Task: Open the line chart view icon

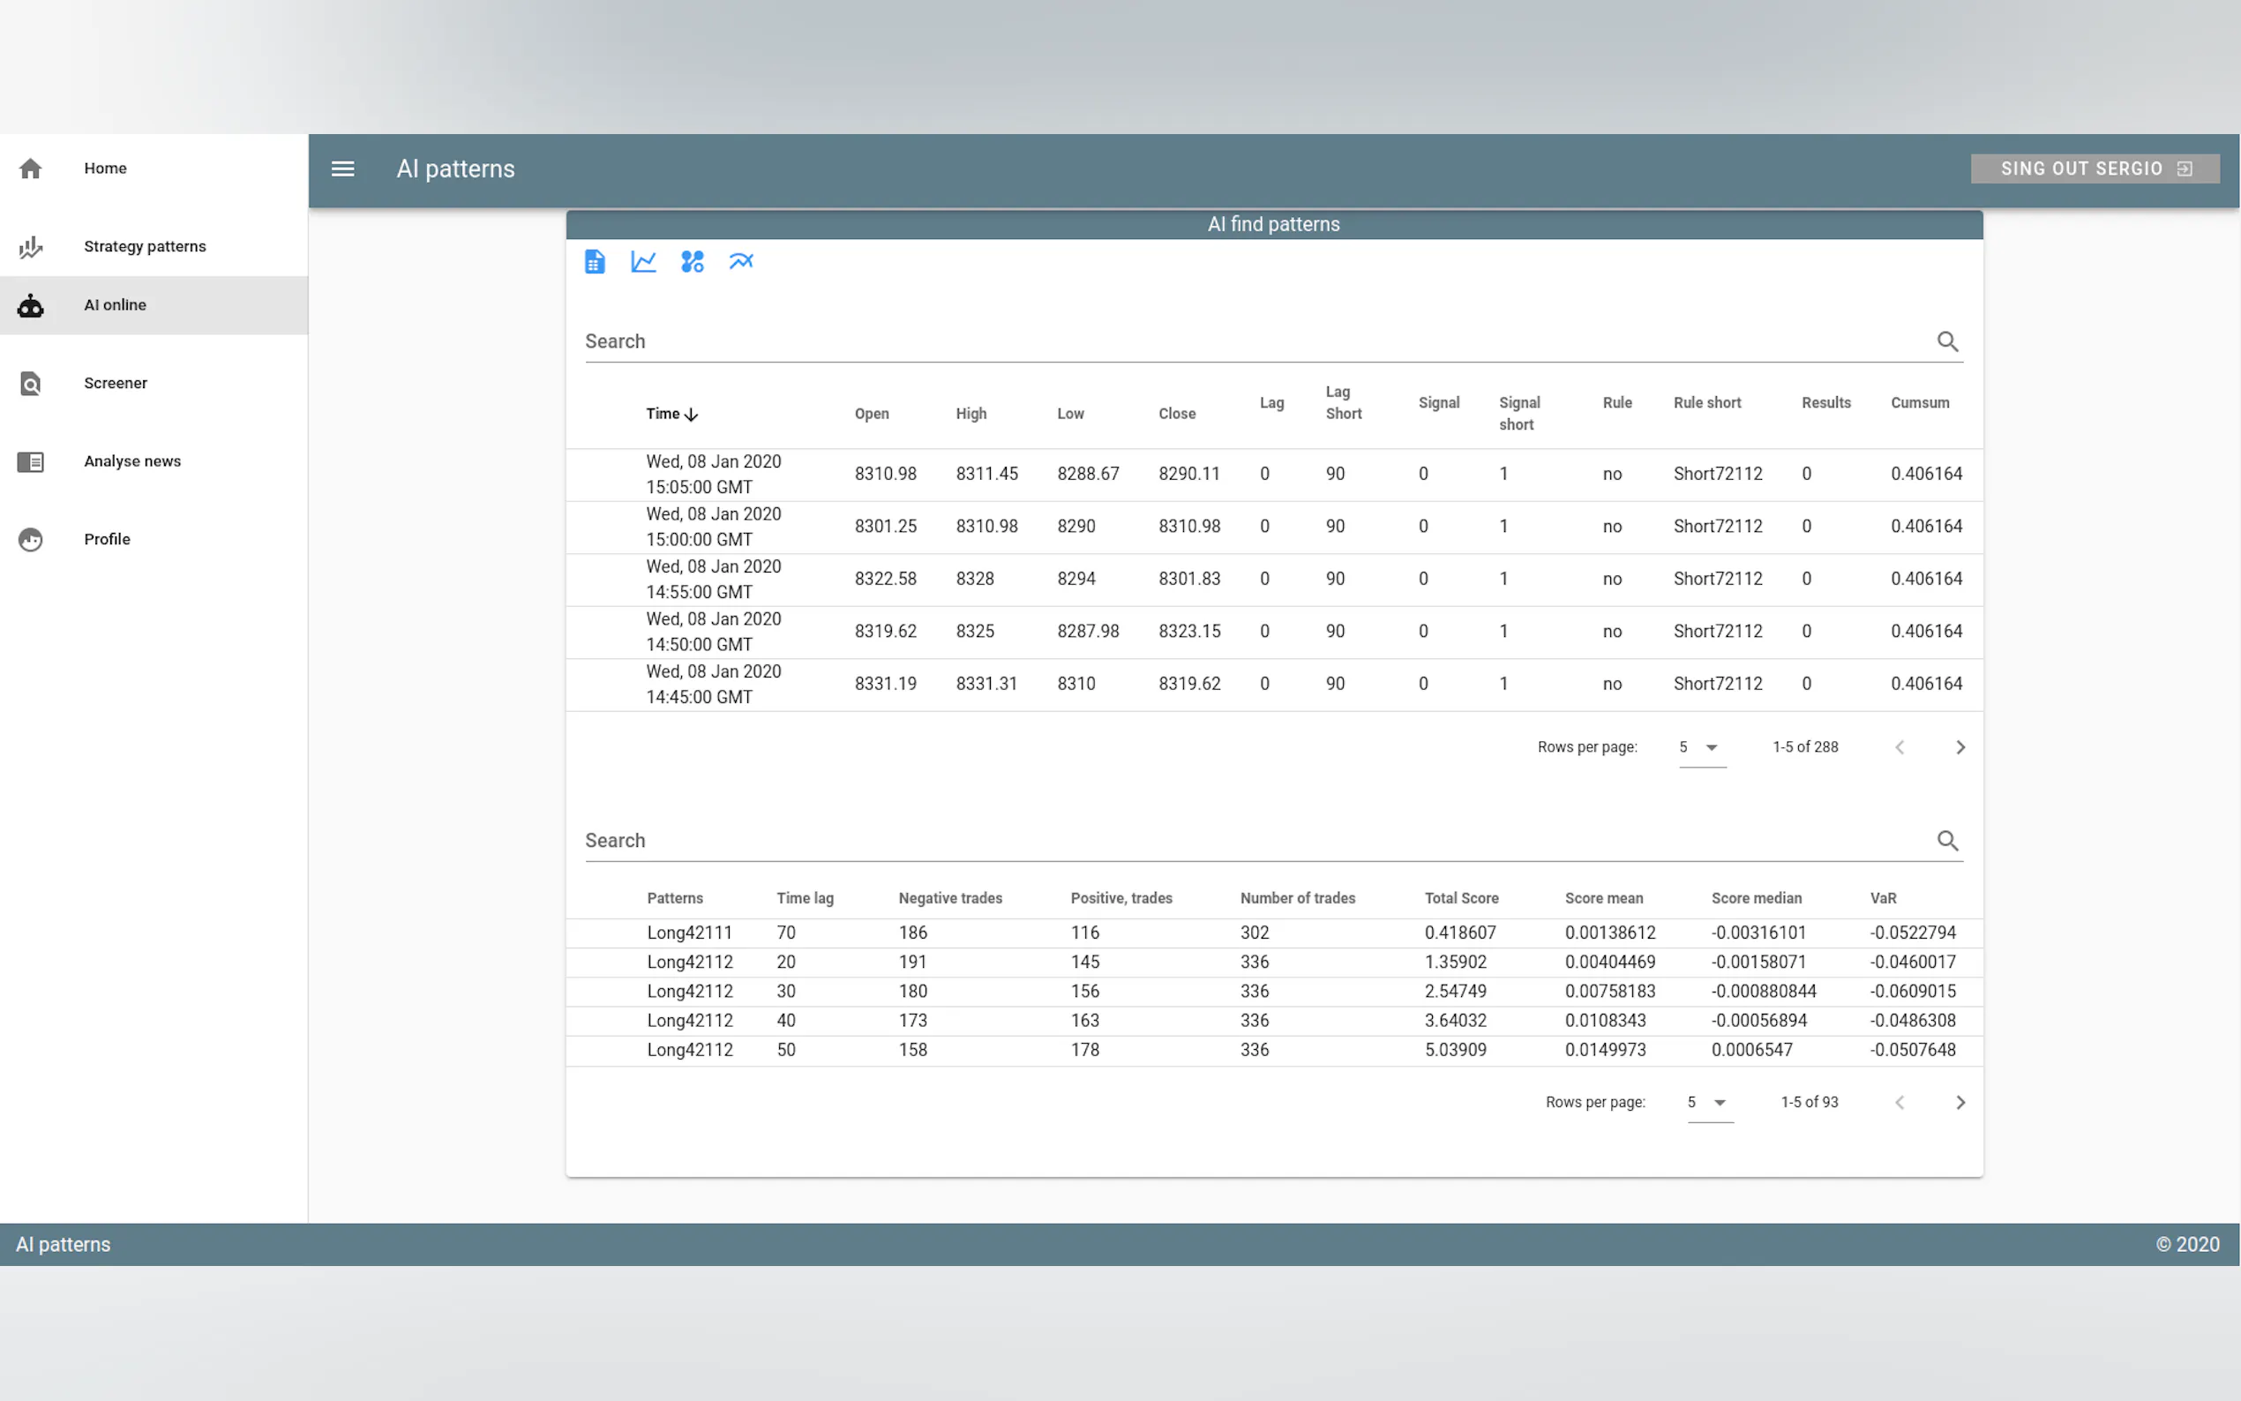Action: (643, 262)
